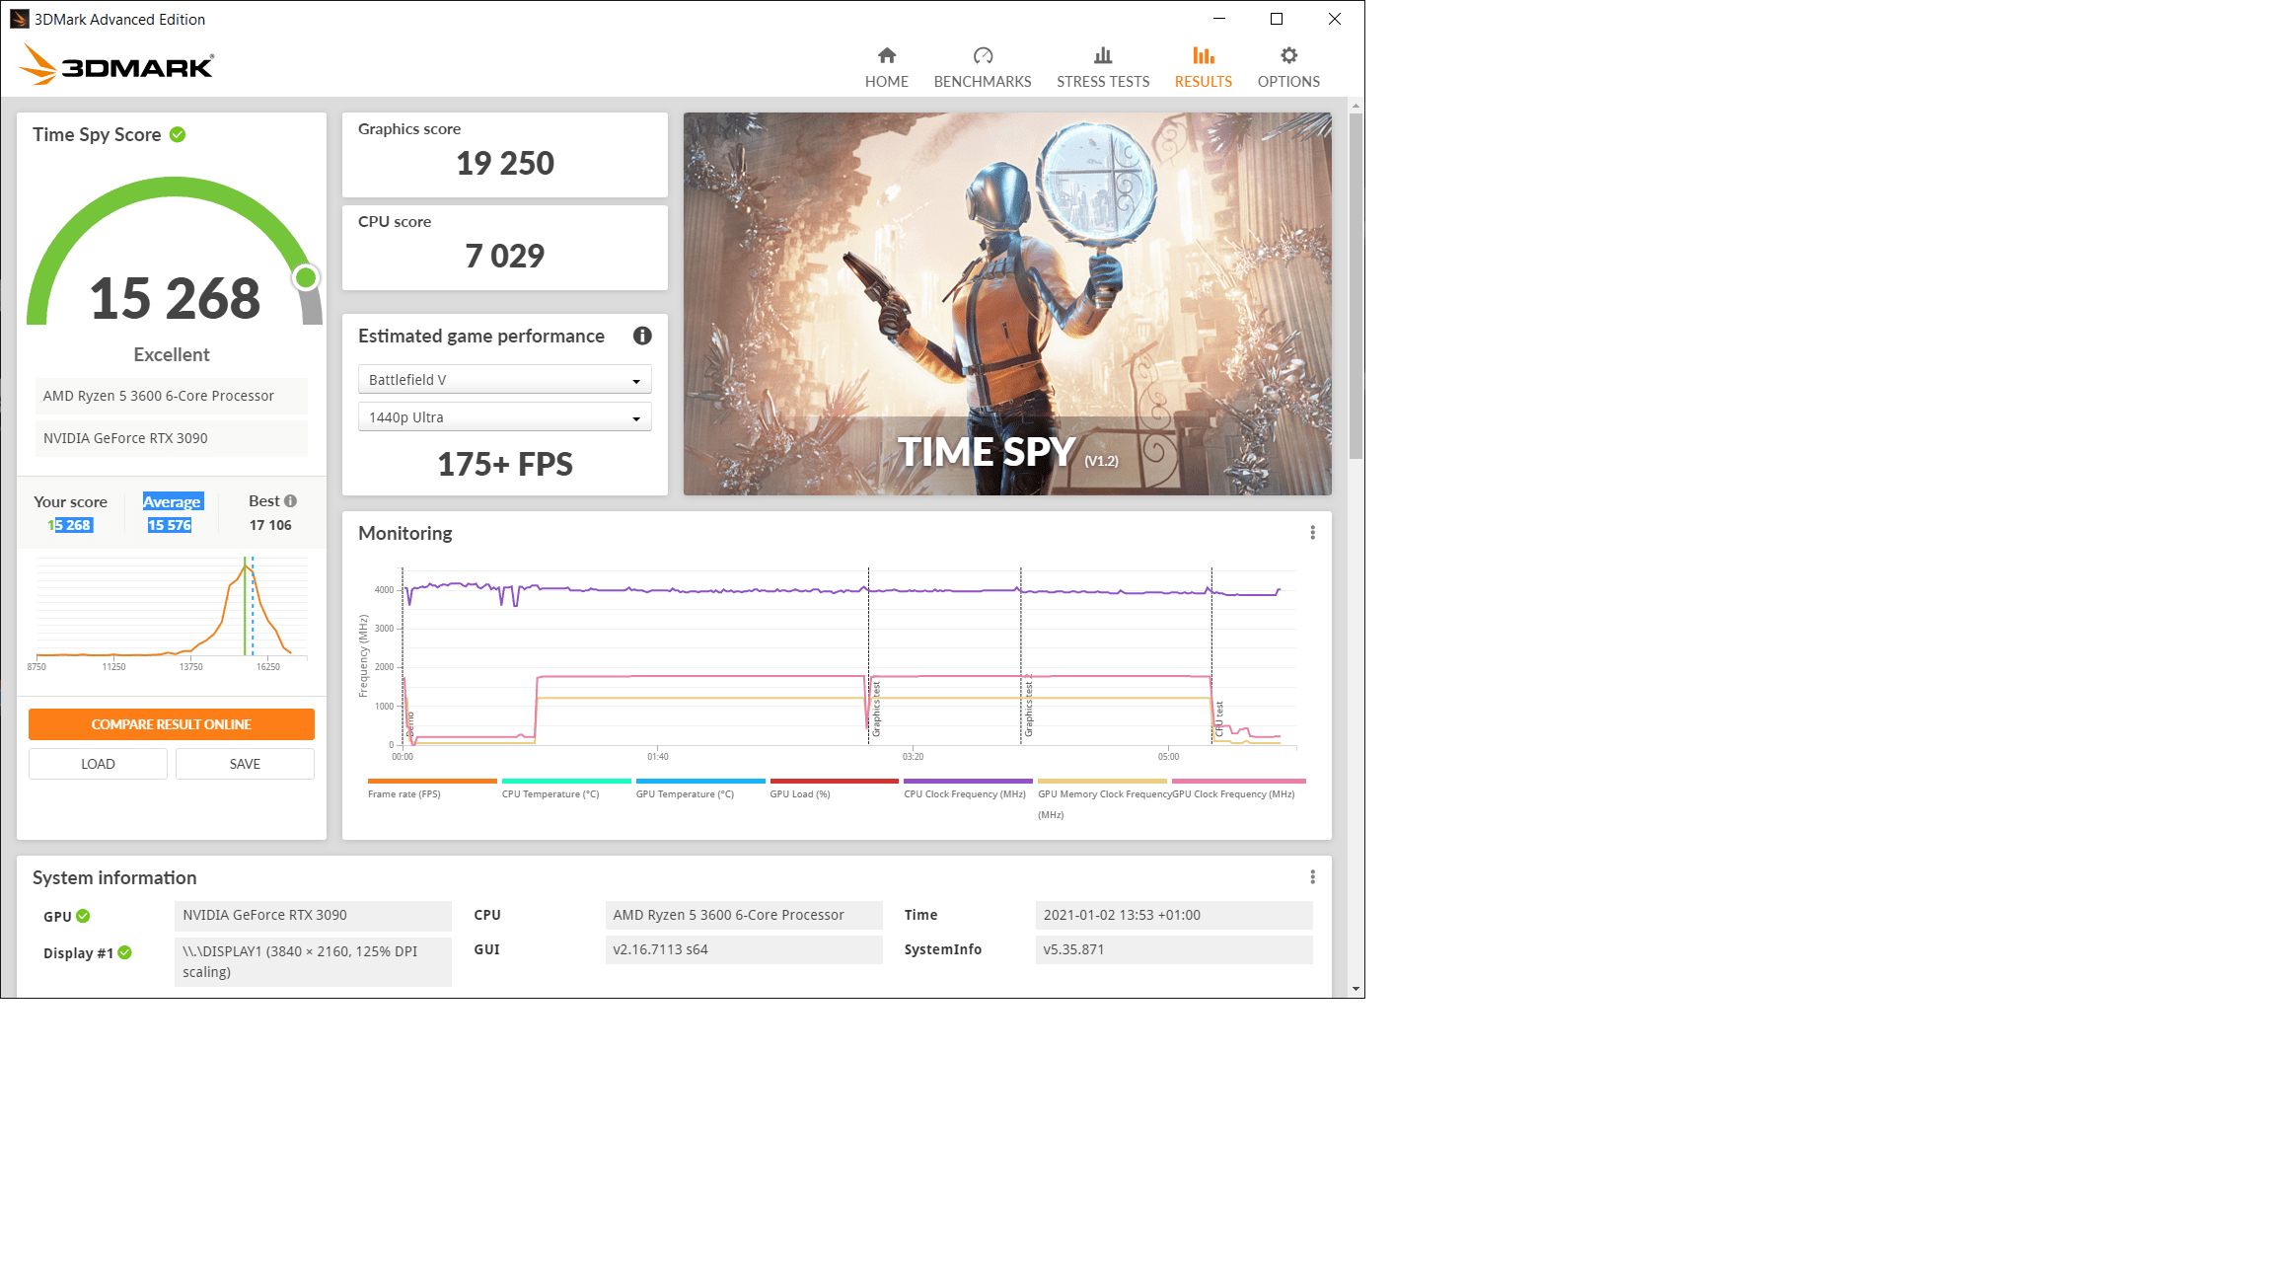The width and height of the screenshot is (2273, 1279).
Task: Click the 3DMark app icon in title bar
Action: 19,19
